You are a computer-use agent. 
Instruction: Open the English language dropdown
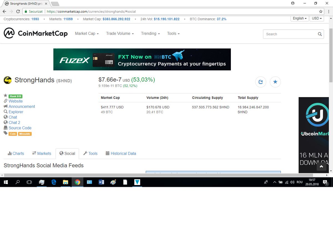(300, 18)
